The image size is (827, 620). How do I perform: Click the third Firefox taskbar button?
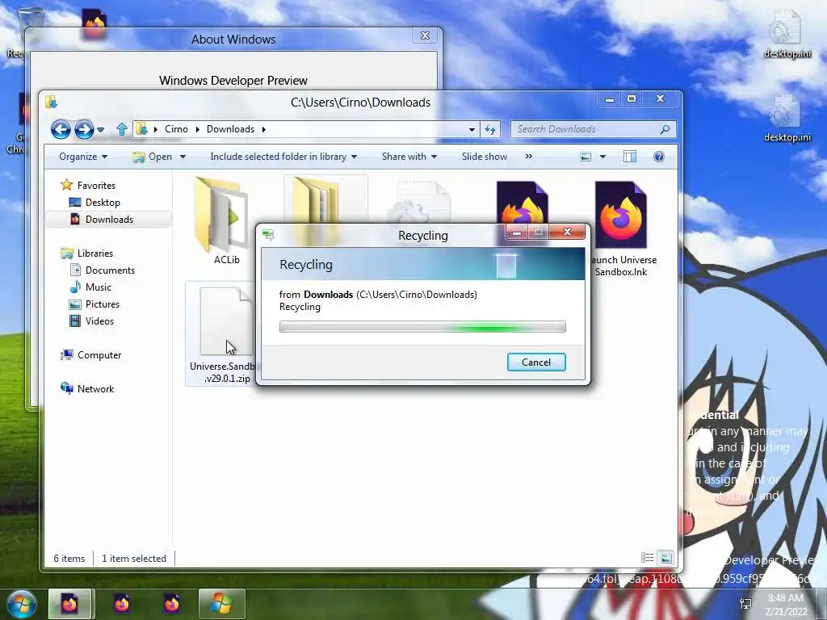click(172, 604)
